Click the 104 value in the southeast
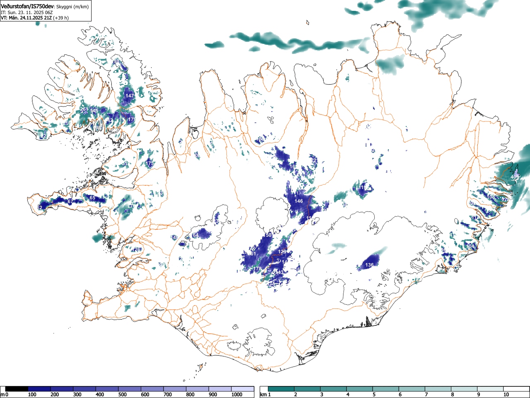Image resolution: width=530 pixels, height=398 pixels. coord(470,246)
